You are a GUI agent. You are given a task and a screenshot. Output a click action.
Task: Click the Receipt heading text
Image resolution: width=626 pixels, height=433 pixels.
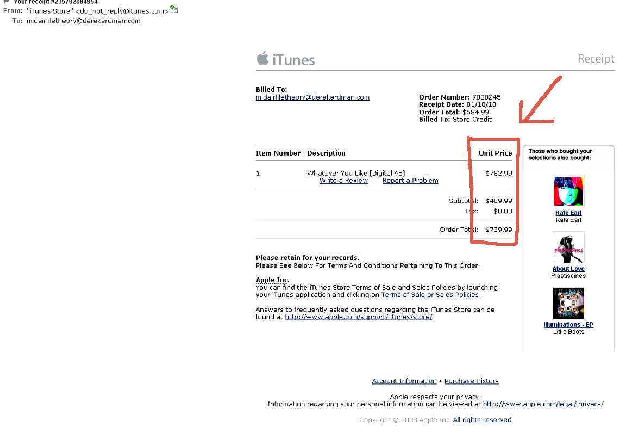click(x=596, y=59)
